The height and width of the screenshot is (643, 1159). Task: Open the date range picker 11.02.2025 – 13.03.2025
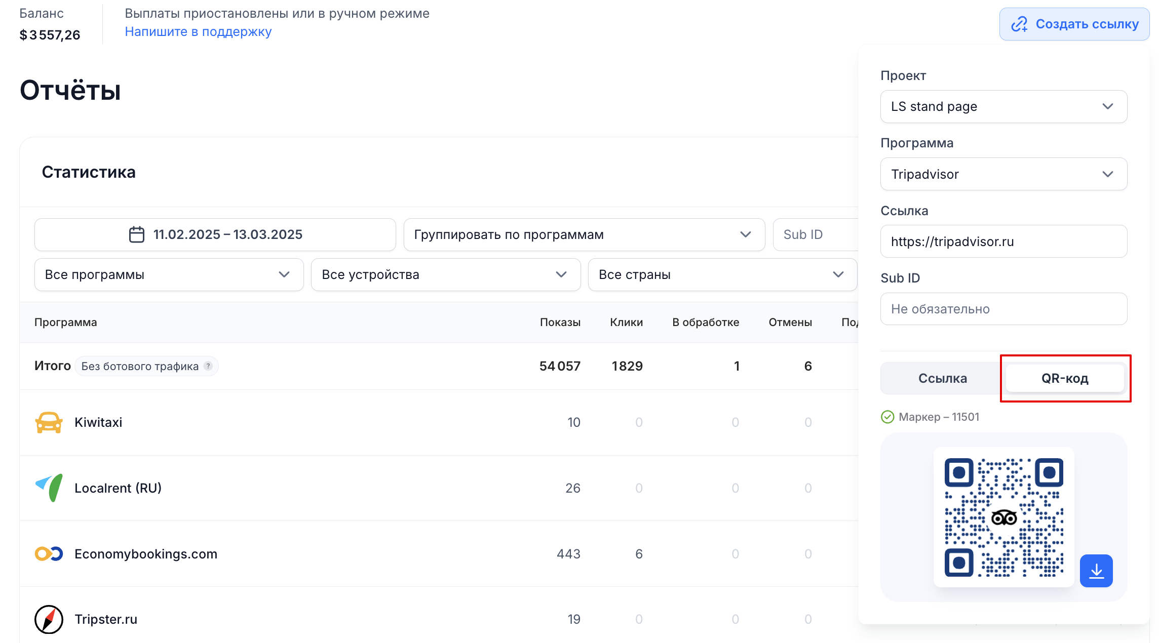tap(215, 234)
